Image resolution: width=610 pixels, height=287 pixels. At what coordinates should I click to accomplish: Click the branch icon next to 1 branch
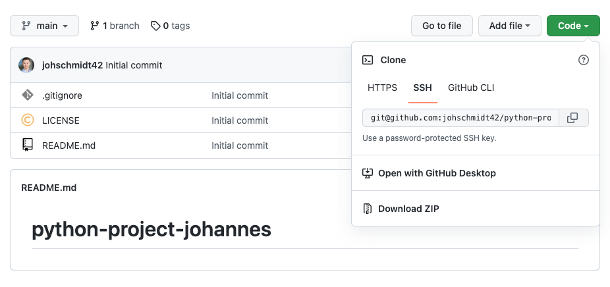click(x=95, y=26)
